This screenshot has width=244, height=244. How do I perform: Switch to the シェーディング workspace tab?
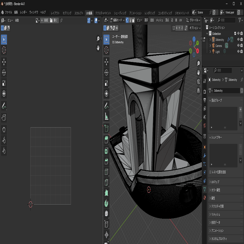click(x=120, y=13)
